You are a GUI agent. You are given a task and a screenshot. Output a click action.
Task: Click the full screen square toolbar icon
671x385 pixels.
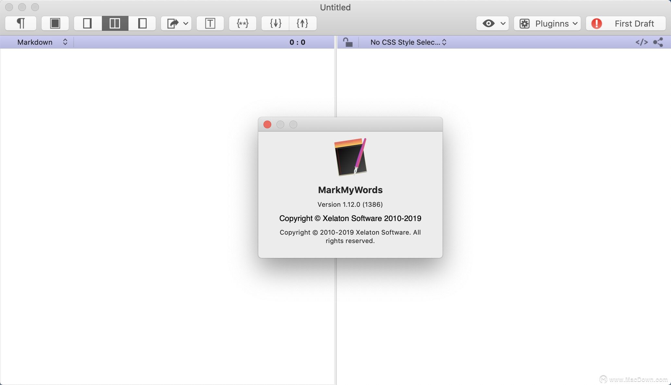[55, 23]
